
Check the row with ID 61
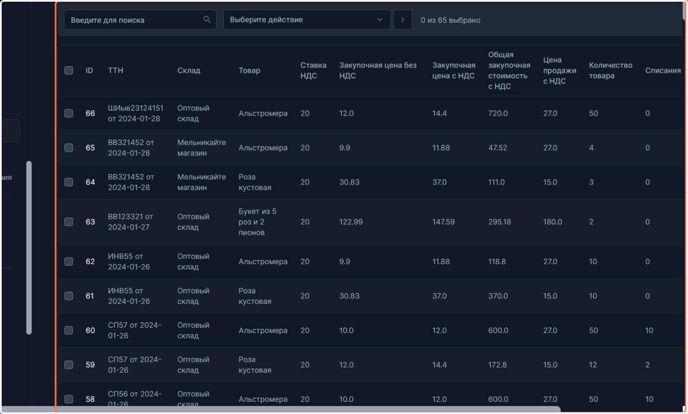click(x=69, y=296)
